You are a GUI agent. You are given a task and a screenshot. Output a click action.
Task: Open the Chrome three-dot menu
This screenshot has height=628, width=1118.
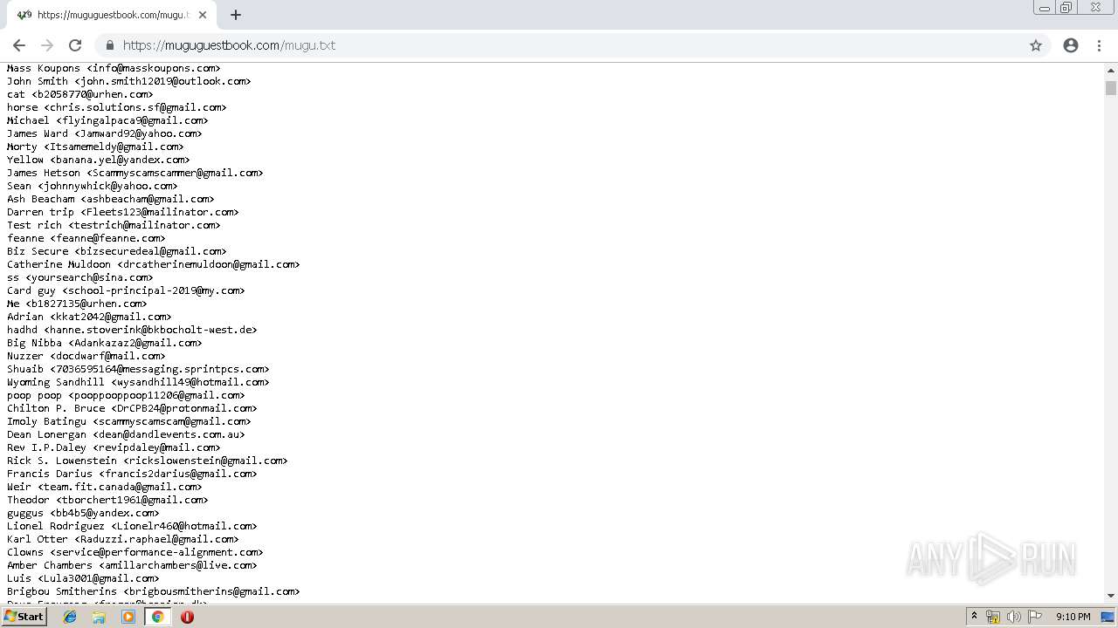[x=1100, y=45]
